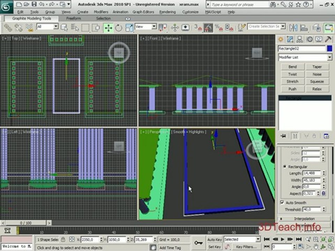Screen dimensions: 335x251
Task: Click the Key Filters button
Action: pos(246,247)
